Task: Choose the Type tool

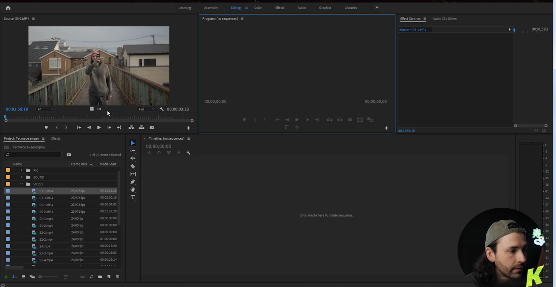Action: 133,197
